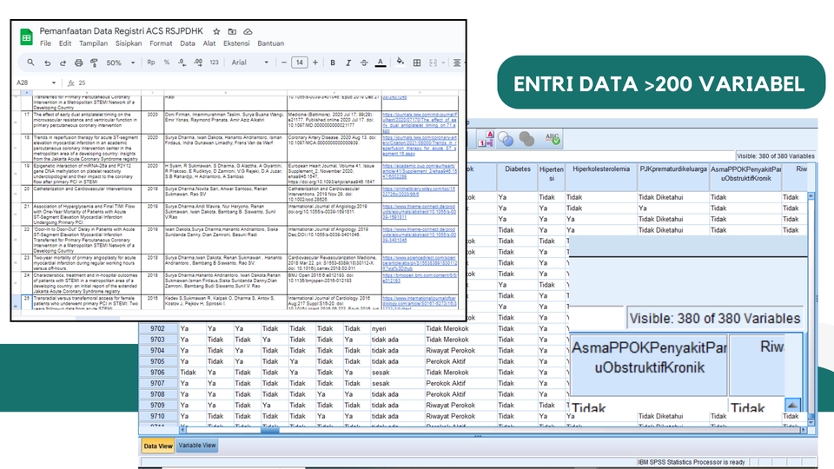Run the SPSS spell check (ABC) icon
The image size is (834, 469).
[x=553, y=139]
